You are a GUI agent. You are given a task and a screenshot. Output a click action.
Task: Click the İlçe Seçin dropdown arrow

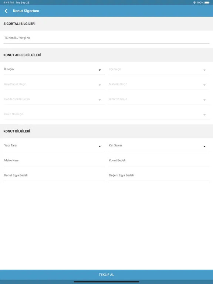tap(204, 70)
